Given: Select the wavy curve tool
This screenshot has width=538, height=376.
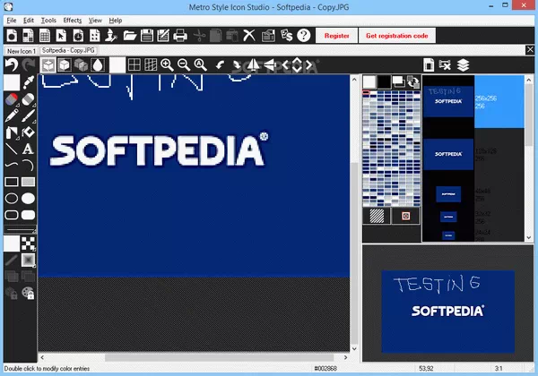Looking at the screenshot, I should click(x=12, y=165).
